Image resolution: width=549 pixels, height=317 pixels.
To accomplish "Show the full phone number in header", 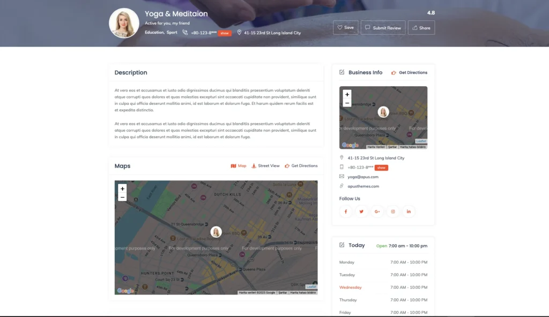I will [x=225, y=33].
